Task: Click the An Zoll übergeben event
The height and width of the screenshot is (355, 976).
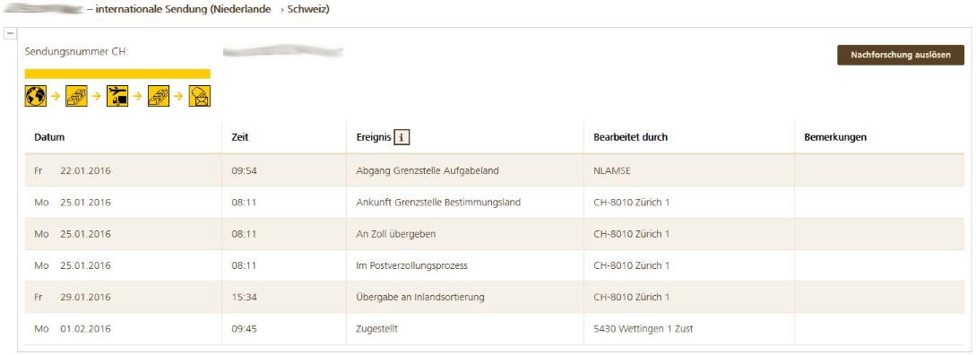Action: [x=396, y=234]
